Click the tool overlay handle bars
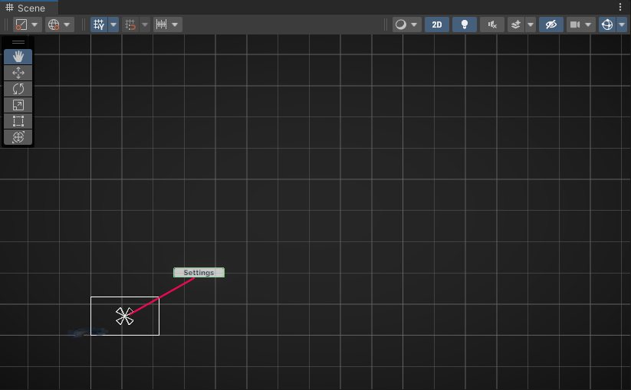This screenshot has height=390, width=631. [18, 42]
